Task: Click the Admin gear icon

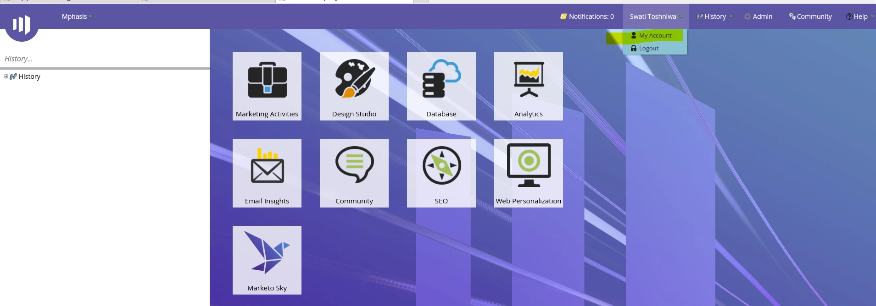Action: (x=748, y=16)
